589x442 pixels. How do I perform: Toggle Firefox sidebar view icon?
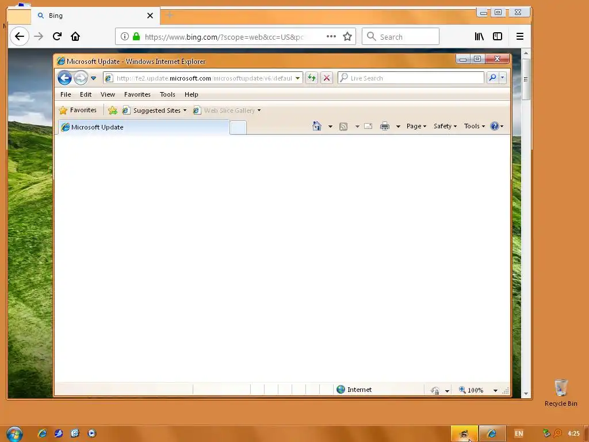498,36
